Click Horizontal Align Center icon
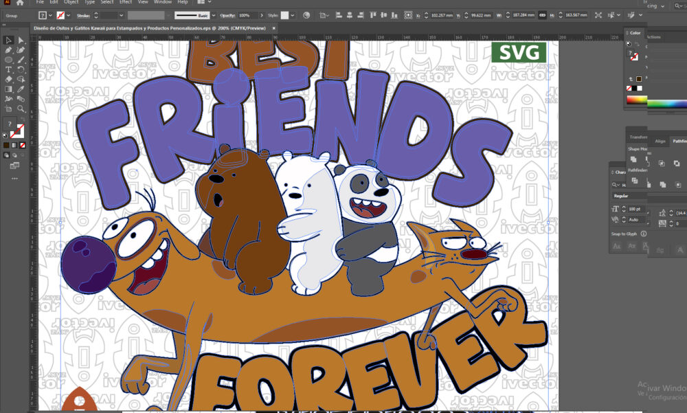Image resolution: width=687 pixels, height=413 pixels. pyautogui.click(x=350, y=15)
